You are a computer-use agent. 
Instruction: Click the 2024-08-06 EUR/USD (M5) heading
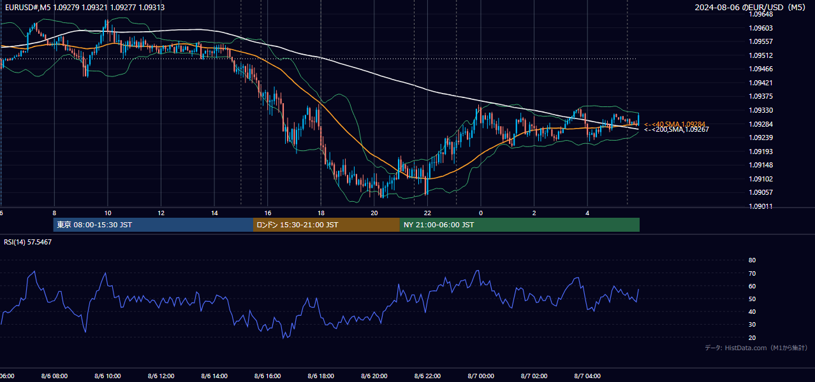[751, 8]
